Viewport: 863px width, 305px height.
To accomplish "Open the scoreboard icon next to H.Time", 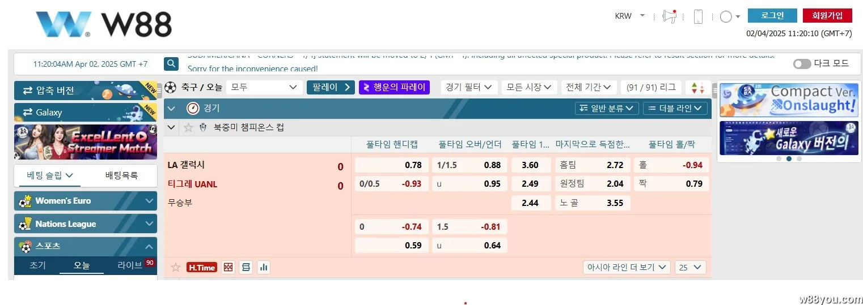I will (x=246, y=267).
